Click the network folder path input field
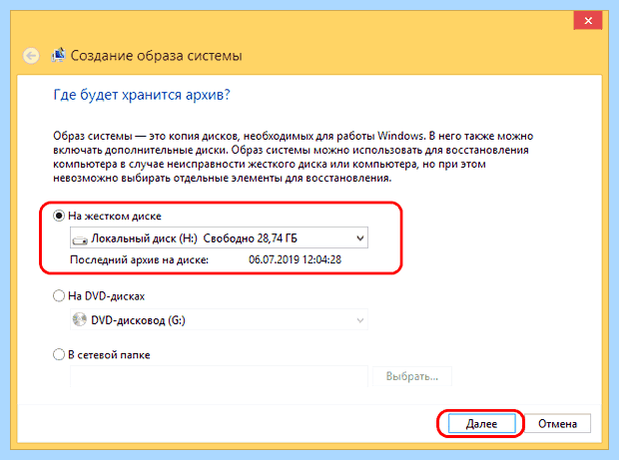The width and height of the screenshot is (619, 460). 219,377
